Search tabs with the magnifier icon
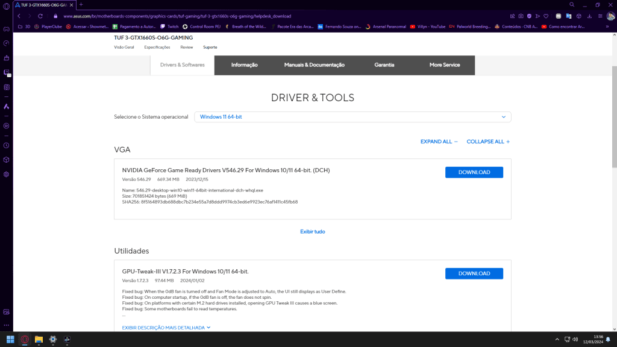The height and width of the screenshot is (347, 617). pyautogui.click(x=572, y=5)
